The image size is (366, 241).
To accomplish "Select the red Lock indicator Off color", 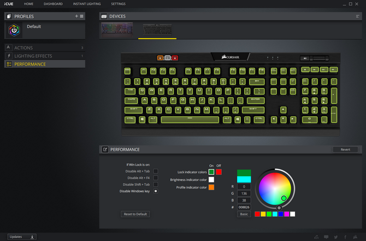I will click(x=219, y=172).
